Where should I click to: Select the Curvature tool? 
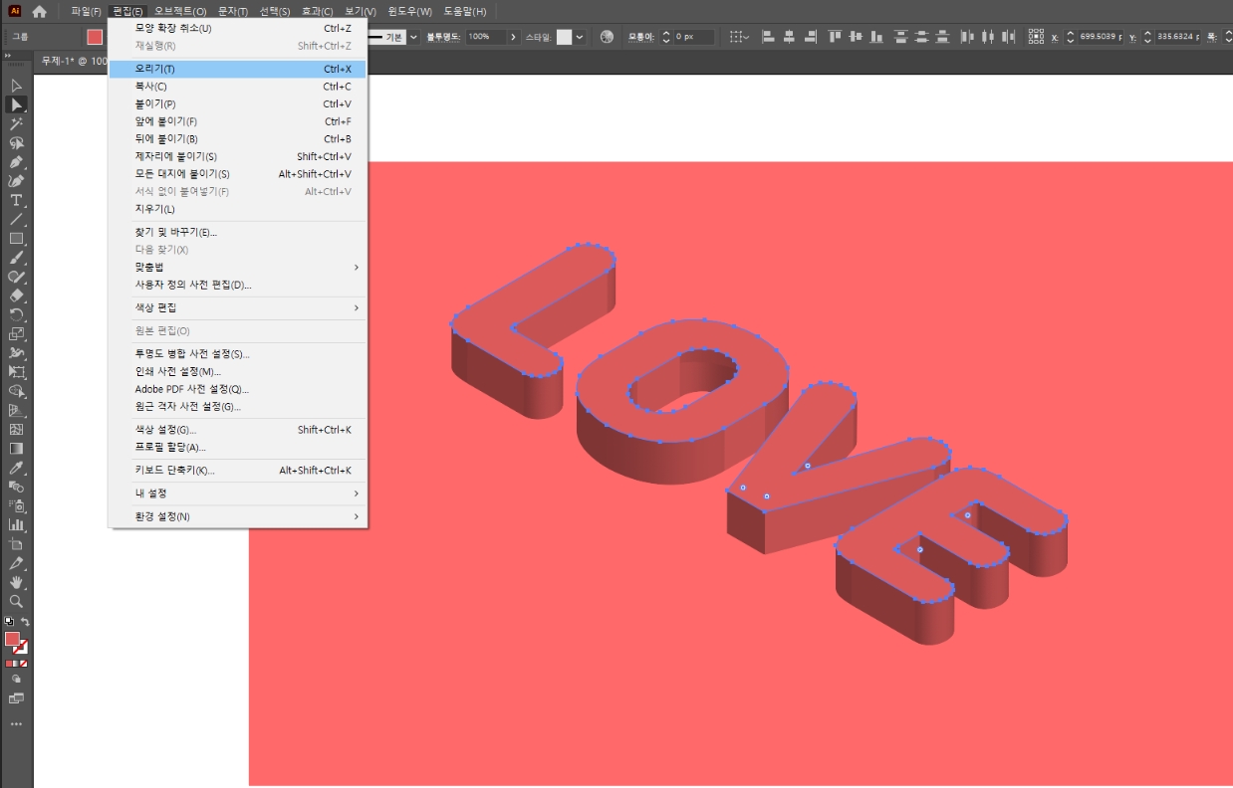pos(16,180)
